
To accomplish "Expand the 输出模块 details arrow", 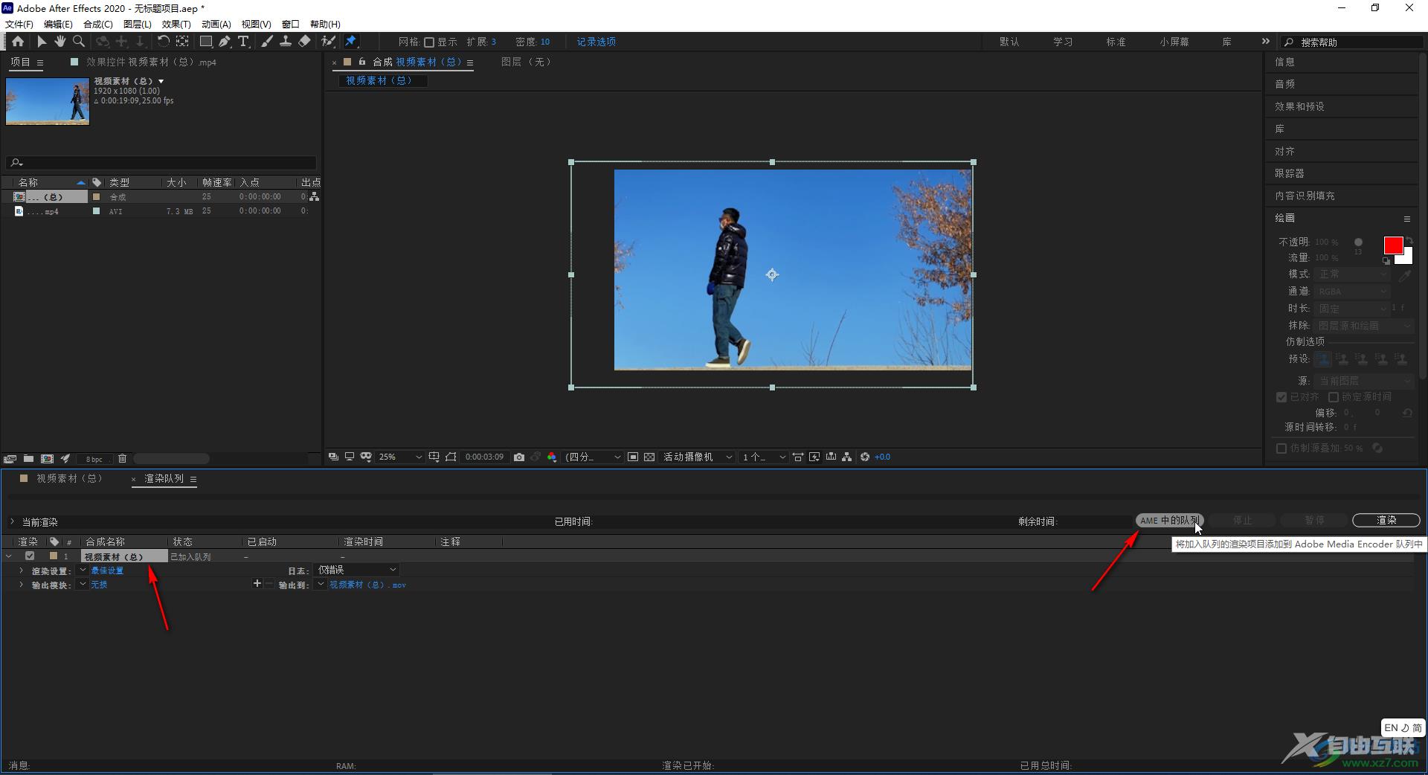I will [21, 585].
